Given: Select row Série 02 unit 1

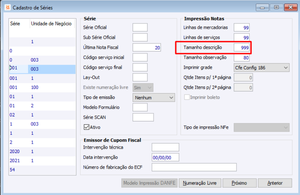Looking at the screenshot, I should coord(42,115).
